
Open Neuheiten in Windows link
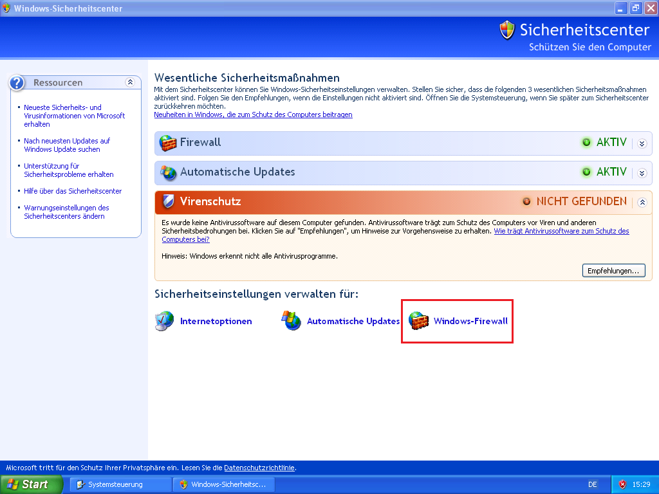point(253,114)
